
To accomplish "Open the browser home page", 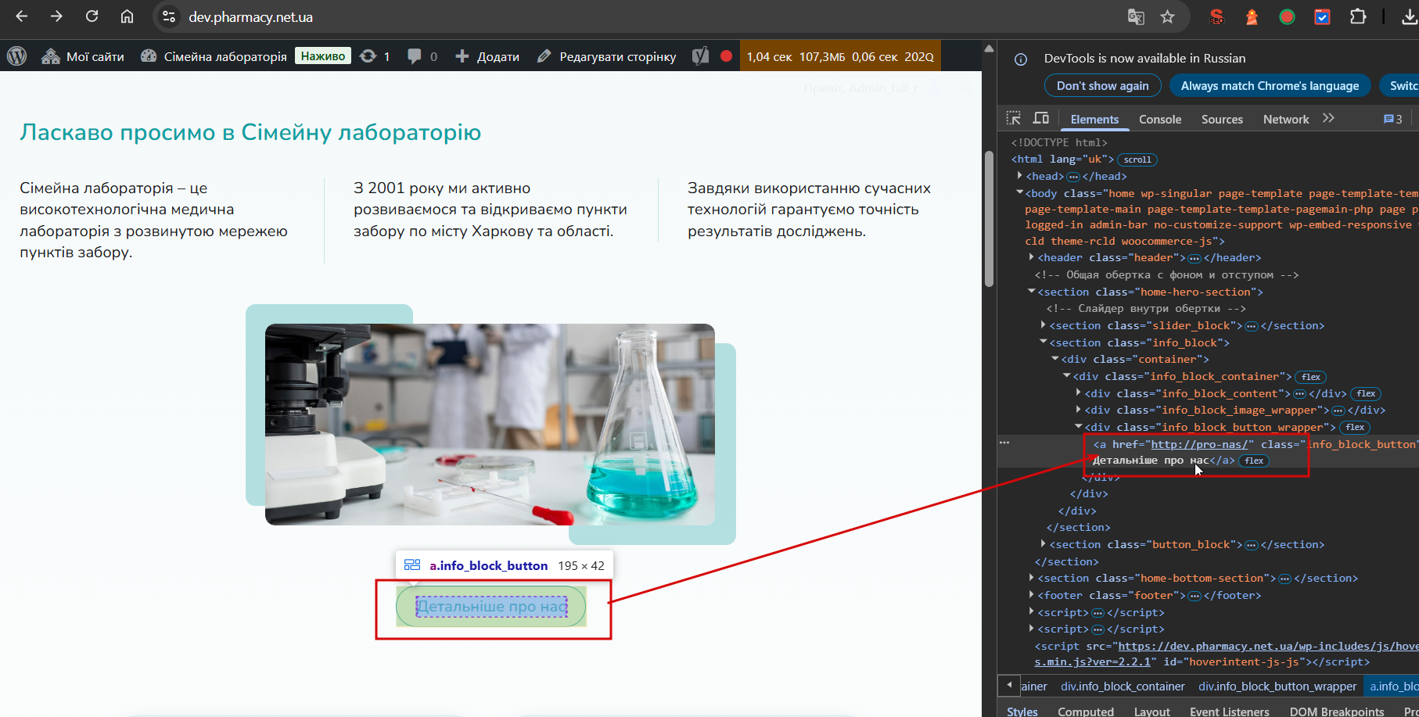I will pos(127,16).
